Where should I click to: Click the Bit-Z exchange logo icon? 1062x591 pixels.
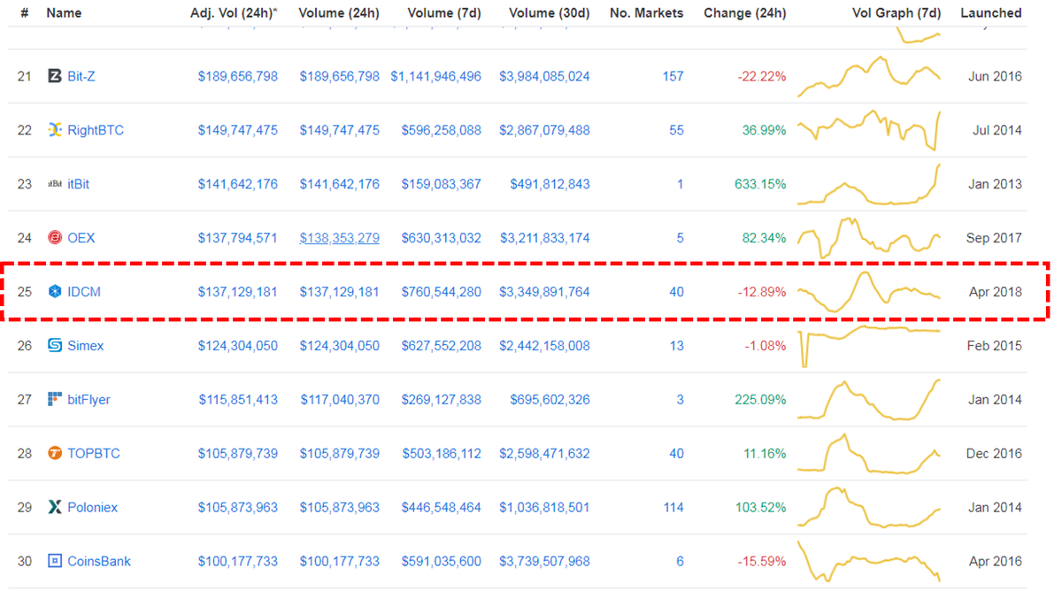(x=55, y=76)
